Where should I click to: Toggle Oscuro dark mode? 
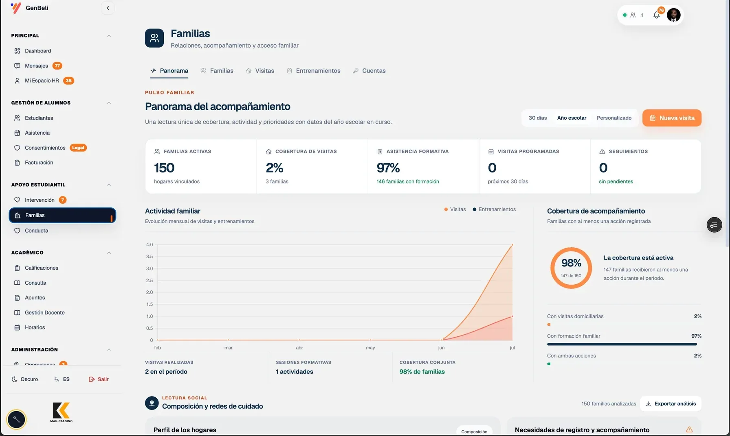tap(25, 379)
